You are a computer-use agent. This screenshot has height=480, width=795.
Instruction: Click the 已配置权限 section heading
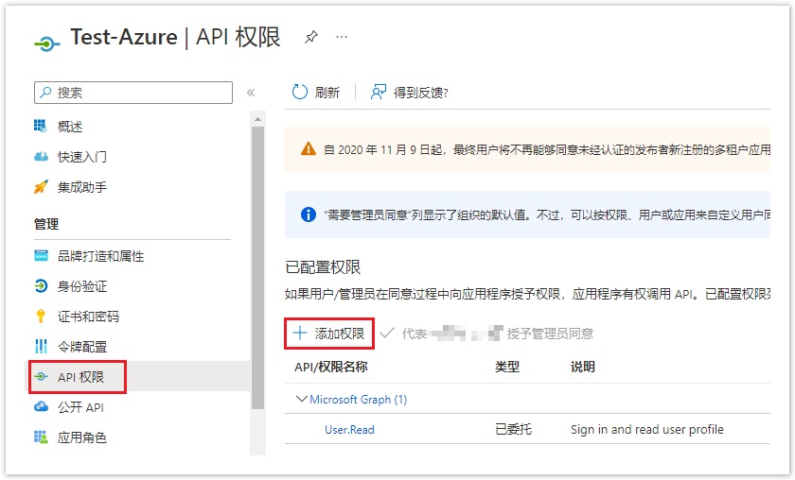323,266
